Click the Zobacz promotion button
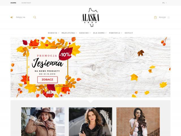 pos(48,80)
